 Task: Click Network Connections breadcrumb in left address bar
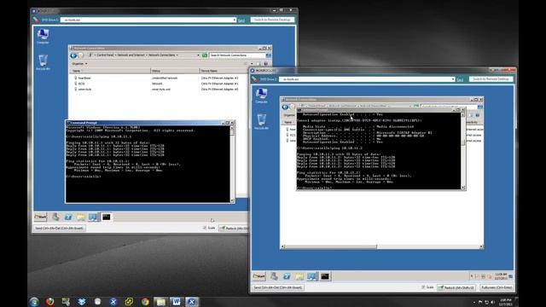(162, 55)
